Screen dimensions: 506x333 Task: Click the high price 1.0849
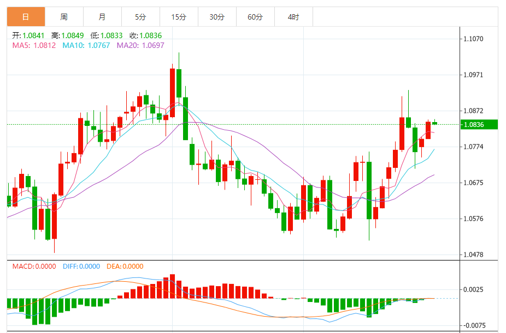pos(73,35)
